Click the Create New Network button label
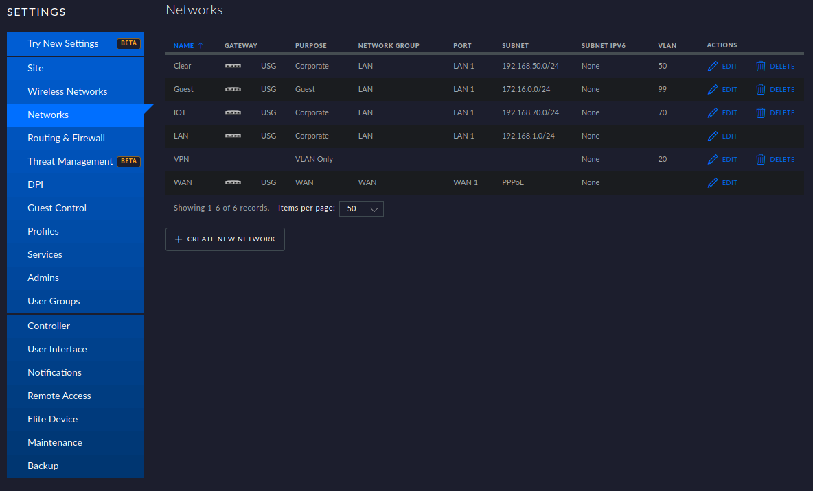This screenshot has width=813, height=491. 231,239
